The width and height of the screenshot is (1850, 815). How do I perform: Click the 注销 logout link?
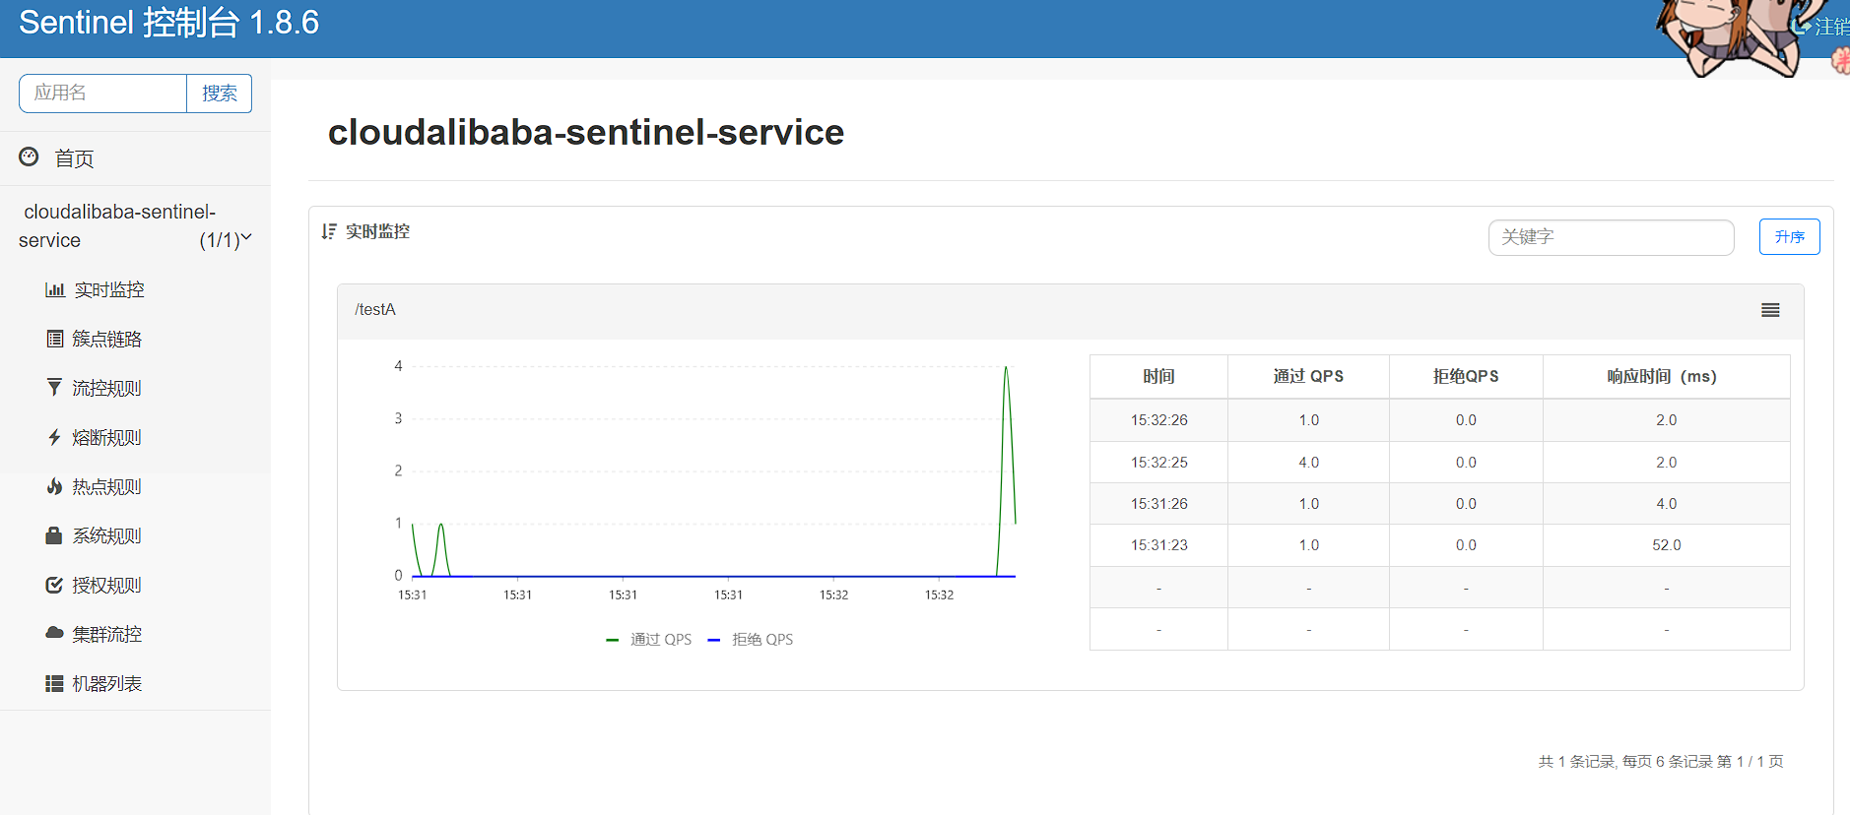coord(1828,27)
